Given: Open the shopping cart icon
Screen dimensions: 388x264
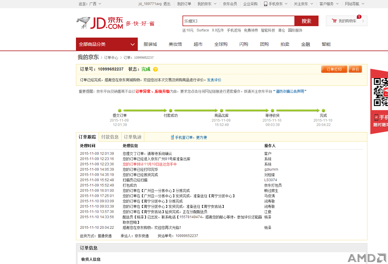Looking at the screenshot, I should tap(334, 21).
